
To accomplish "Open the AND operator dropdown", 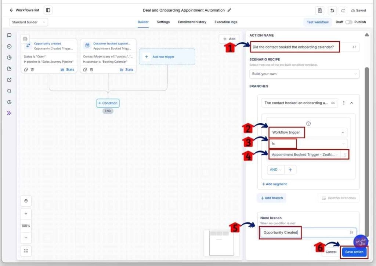I will tap(275, 170).
